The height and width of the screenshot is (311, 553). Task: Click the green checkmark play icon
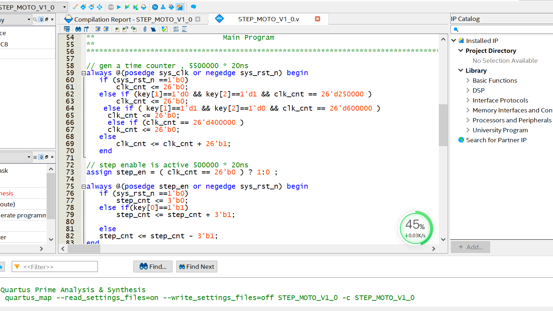point(135,7)
